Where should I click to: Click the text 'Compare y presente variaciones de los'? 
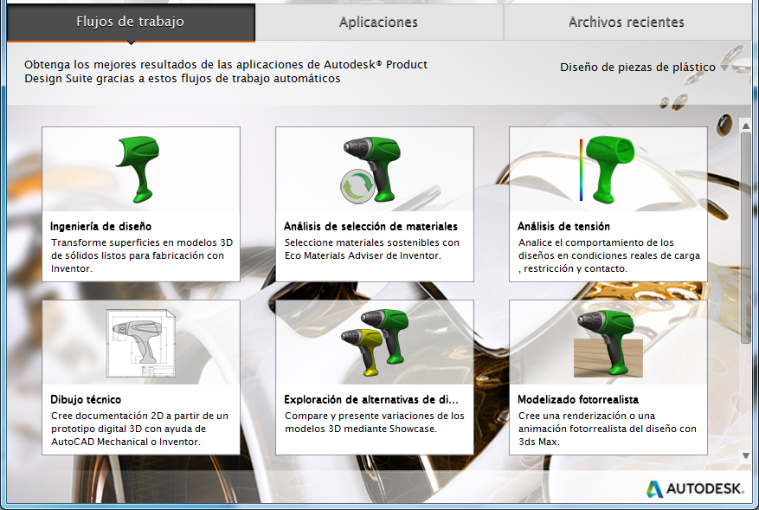point(374,416)
